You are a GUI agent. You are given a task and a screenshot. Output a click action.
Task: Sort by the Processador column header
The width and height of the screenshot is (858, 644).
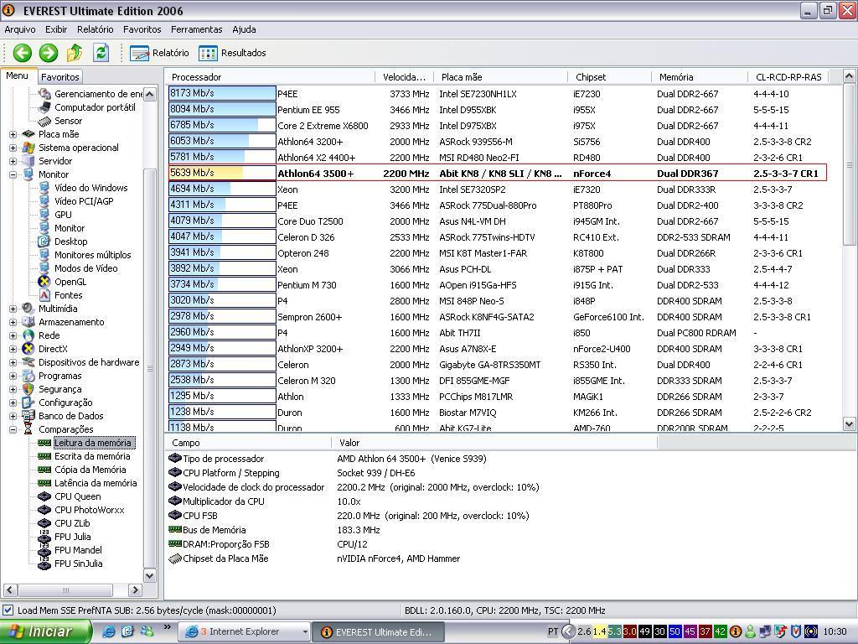pyautogui.click(x=269, y=77)
